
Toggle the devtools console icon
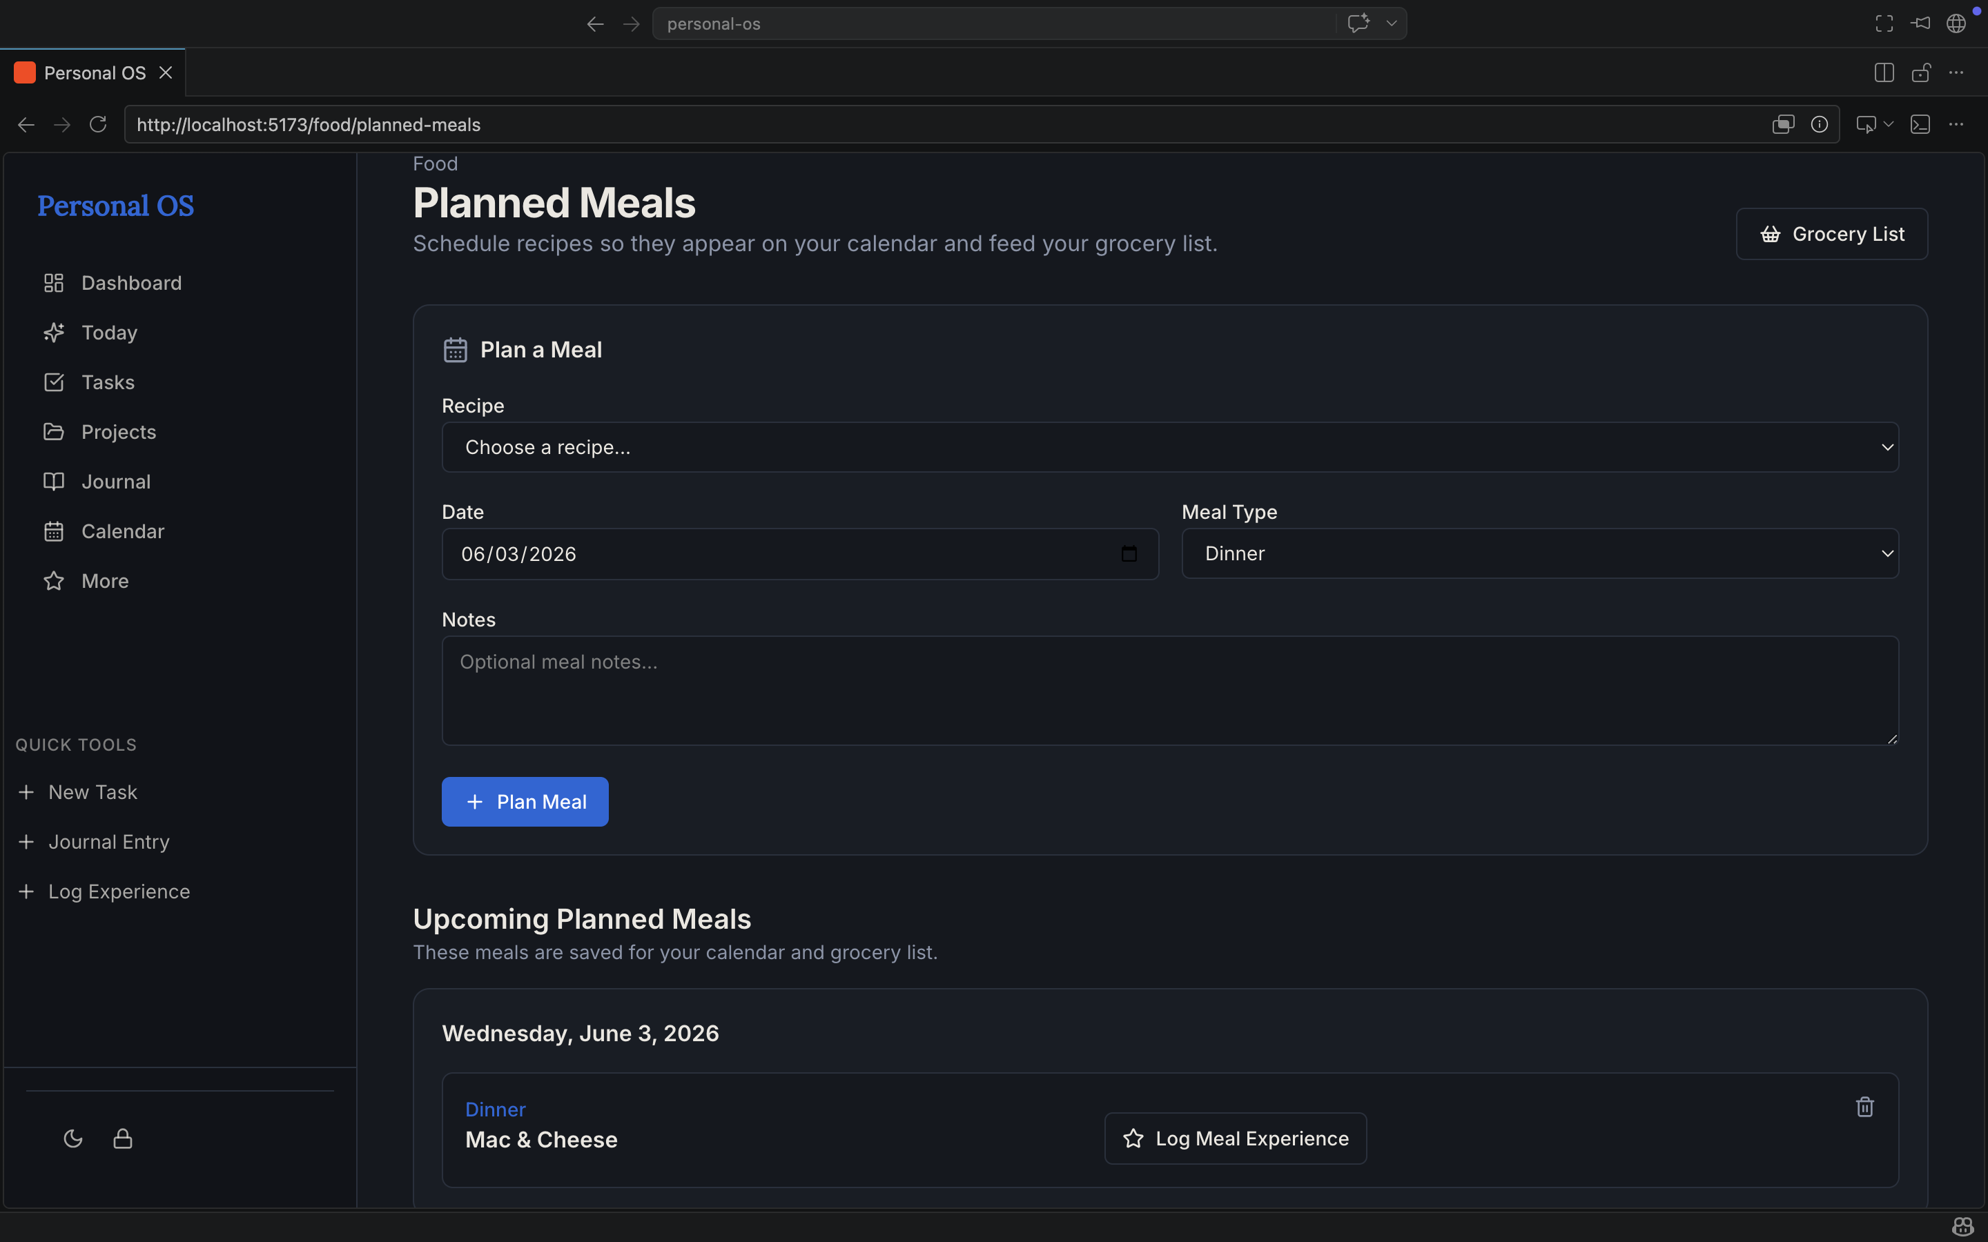[x=1920, y=124]
